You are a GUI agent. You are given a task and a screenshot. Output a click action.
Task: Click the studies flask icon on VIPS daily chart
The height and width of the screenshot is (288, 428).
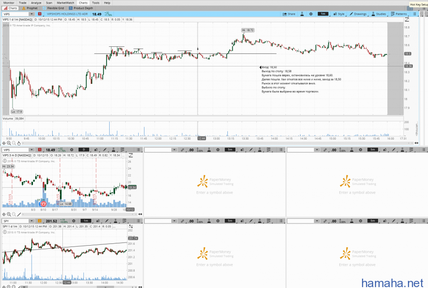click(114, 150)
